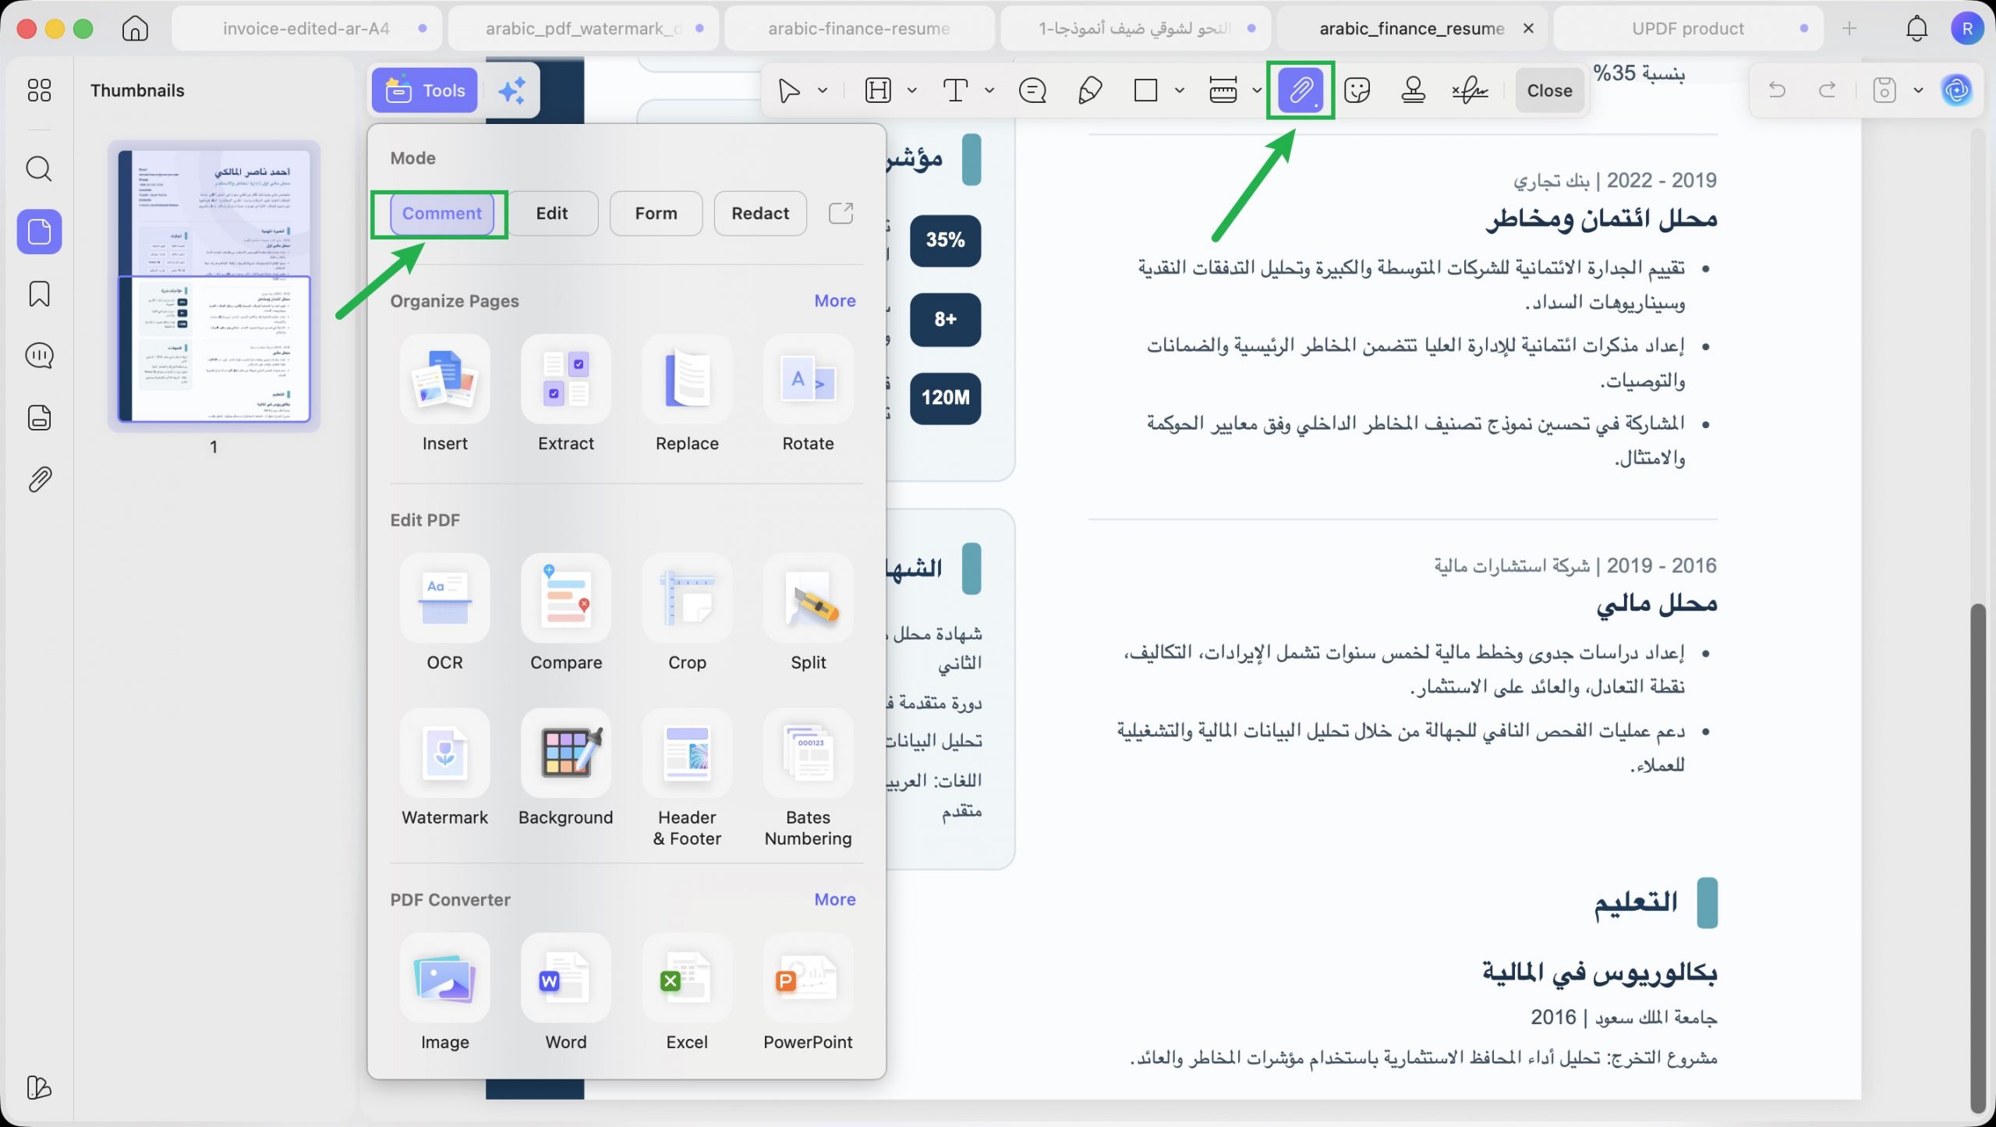Select the sticky note comment tool

[x=1032, y=90]
